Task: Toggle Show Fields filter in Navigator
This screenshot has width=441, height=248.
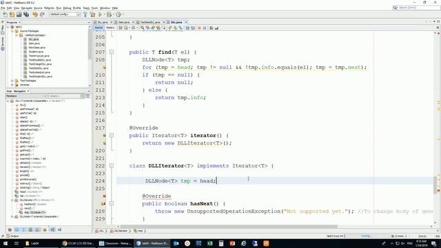Action: 17,229
